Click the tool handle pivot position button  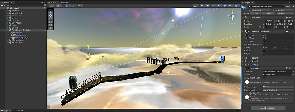point(52,6)
